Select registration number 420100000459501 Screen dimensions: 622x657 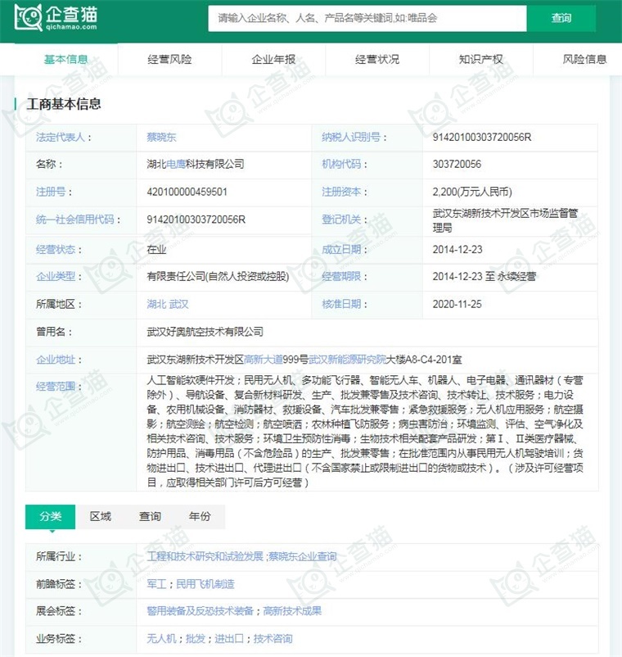(x=187, y=192)
